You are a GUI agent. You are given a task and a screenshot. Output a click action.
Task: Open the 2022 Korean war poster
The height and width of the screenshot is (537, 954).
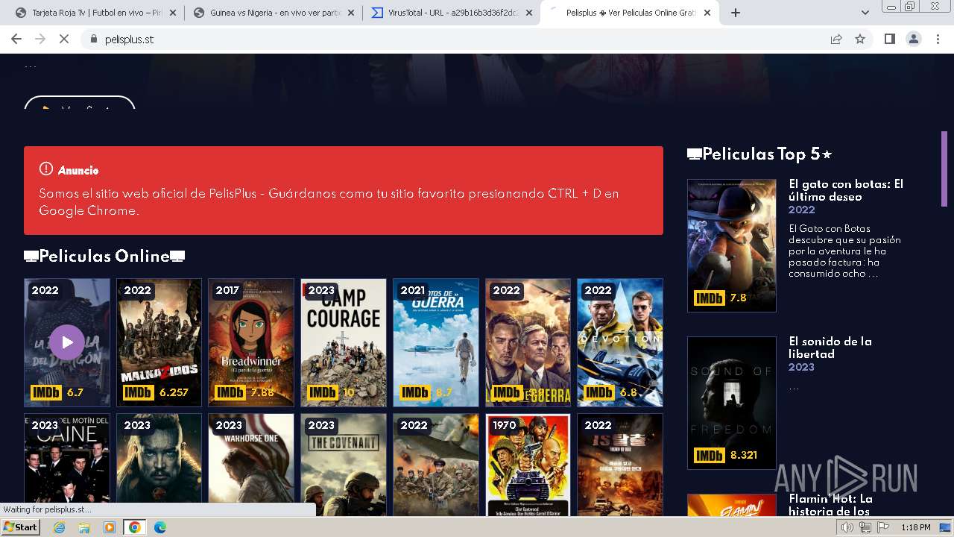tap(620, 465)
